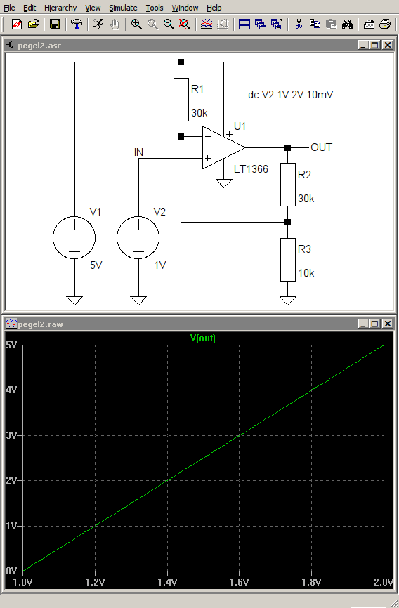The height and width of the screenshot is (608, 399).
Task: Click the OUT net label
Action: pyautogui.click(x=321, y=147)
